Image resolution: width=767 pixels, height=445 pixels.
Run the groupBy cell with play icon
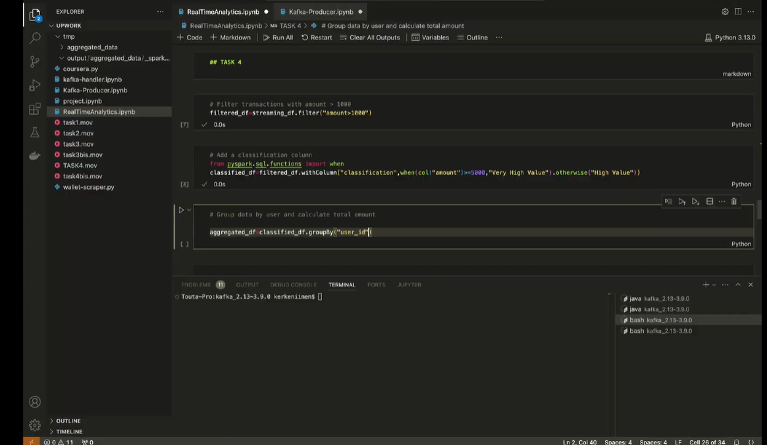click(181, 210)
